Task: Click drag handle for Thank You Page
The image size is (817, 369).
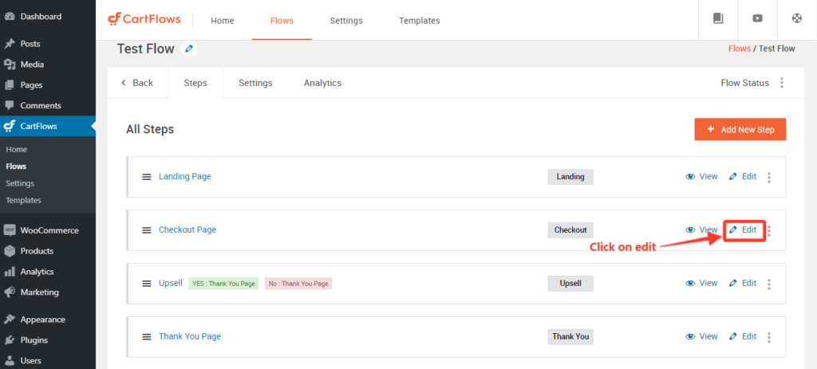Action: coord(147,337)
